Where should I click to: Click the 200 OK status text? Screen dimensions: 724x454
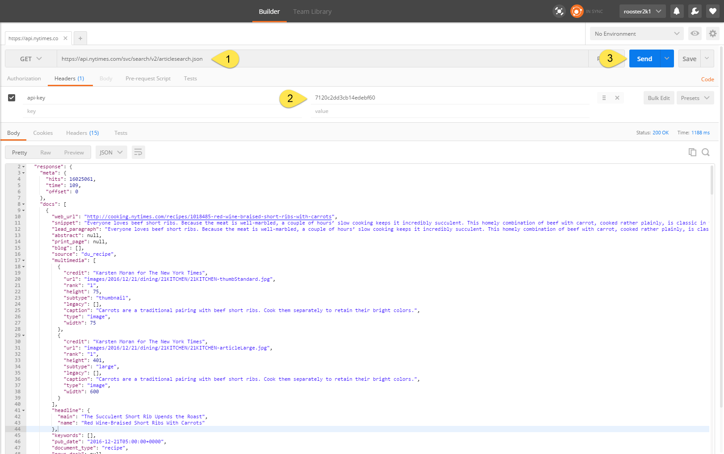point(661,133)
